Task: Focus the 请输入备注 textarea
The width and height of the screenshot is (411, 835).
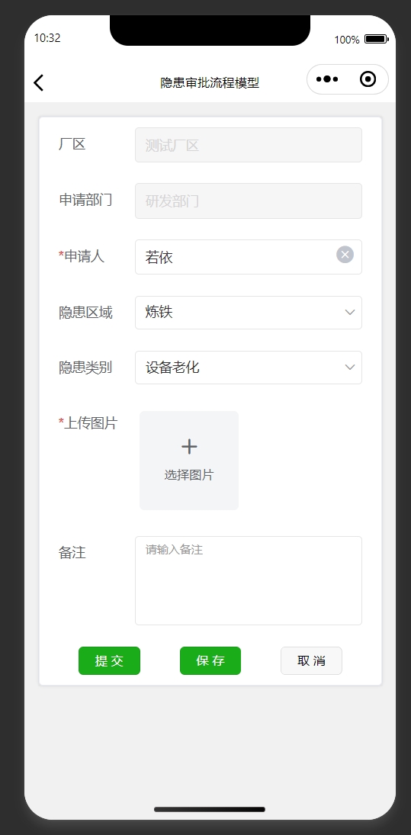Action: click(x=248, y=580)
